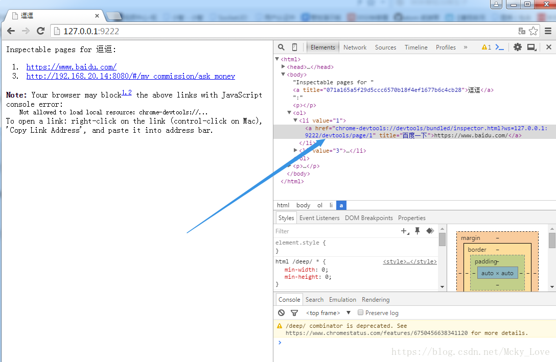Select the element.style rule text
The image size is (556, 362).
[x=300, y=243]
